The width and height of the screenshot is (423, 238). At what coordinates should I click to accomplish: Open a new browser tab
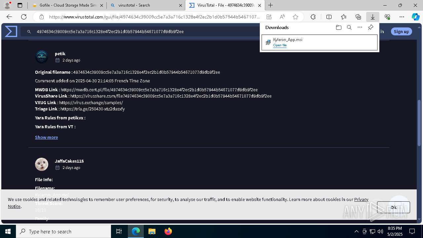[x=270, y=5]
